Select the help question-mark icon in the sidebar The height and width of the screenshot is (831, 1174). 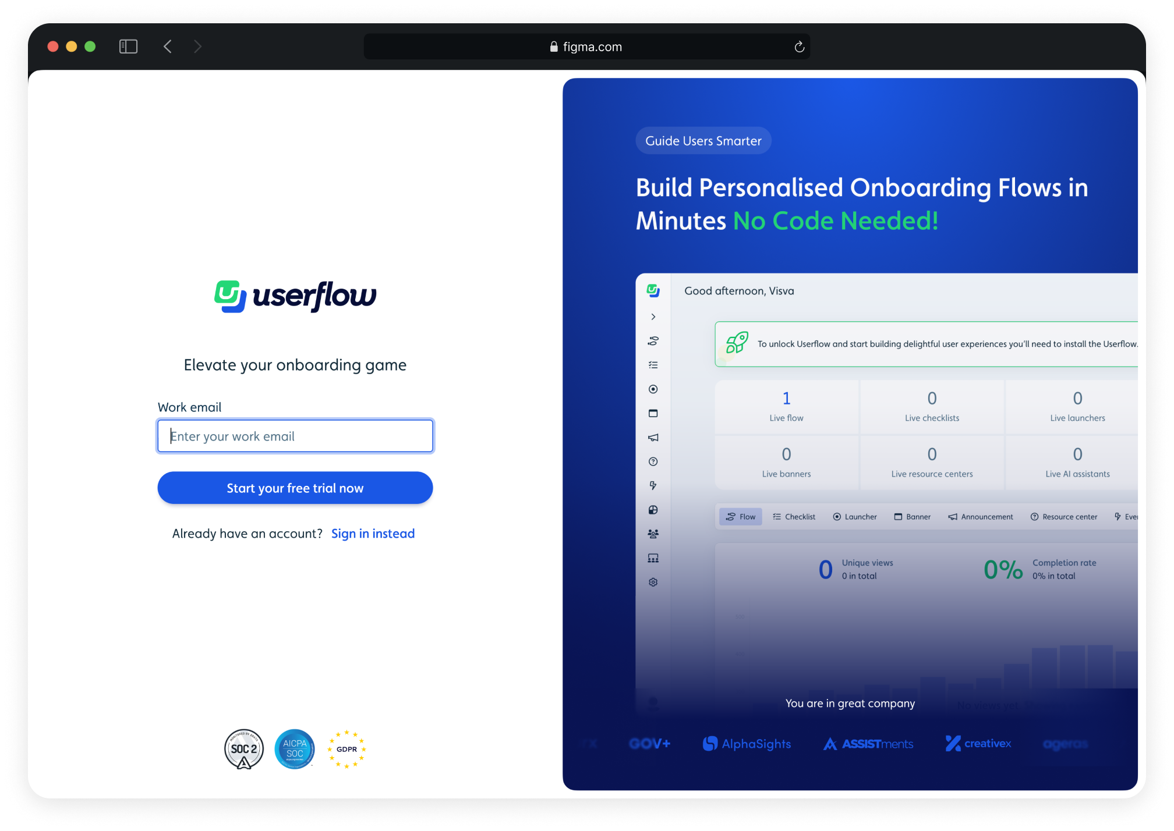point(653,461)
